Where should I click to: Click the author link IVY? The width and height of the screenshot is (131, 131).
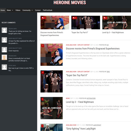[x=108, y=45]
